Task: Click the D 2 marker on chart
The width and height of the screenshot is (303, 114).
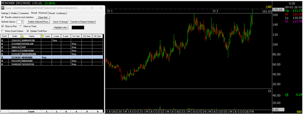Action: coord(215,11)
